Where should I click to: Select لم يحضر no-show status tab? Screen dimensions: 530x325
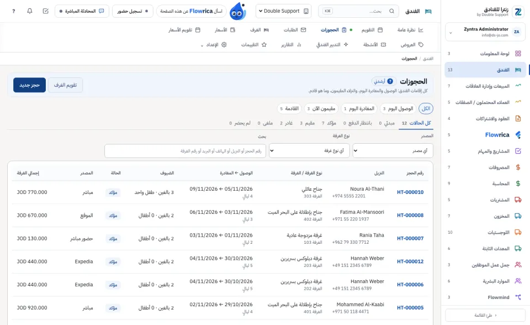coord(240,123)
